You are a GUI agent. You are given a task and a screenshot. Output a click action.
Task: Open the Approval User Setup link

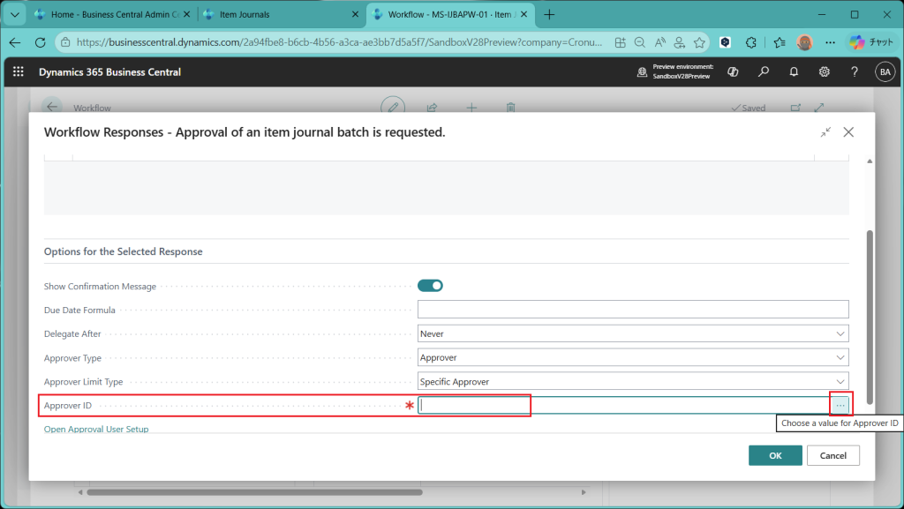(96, 429)
